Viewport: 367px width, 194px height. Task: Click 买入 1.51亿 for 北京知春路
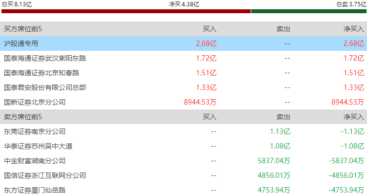pos(206,73)
